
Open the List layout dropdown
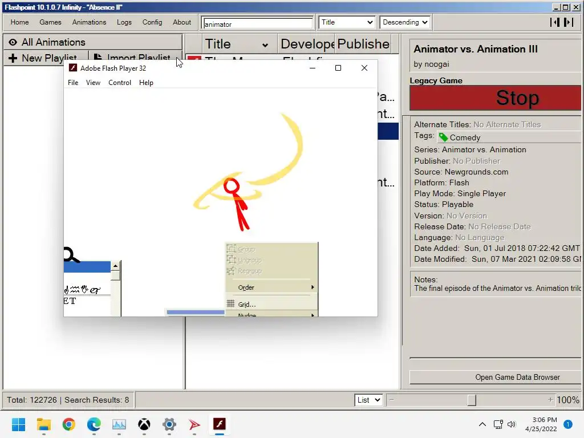368,400
